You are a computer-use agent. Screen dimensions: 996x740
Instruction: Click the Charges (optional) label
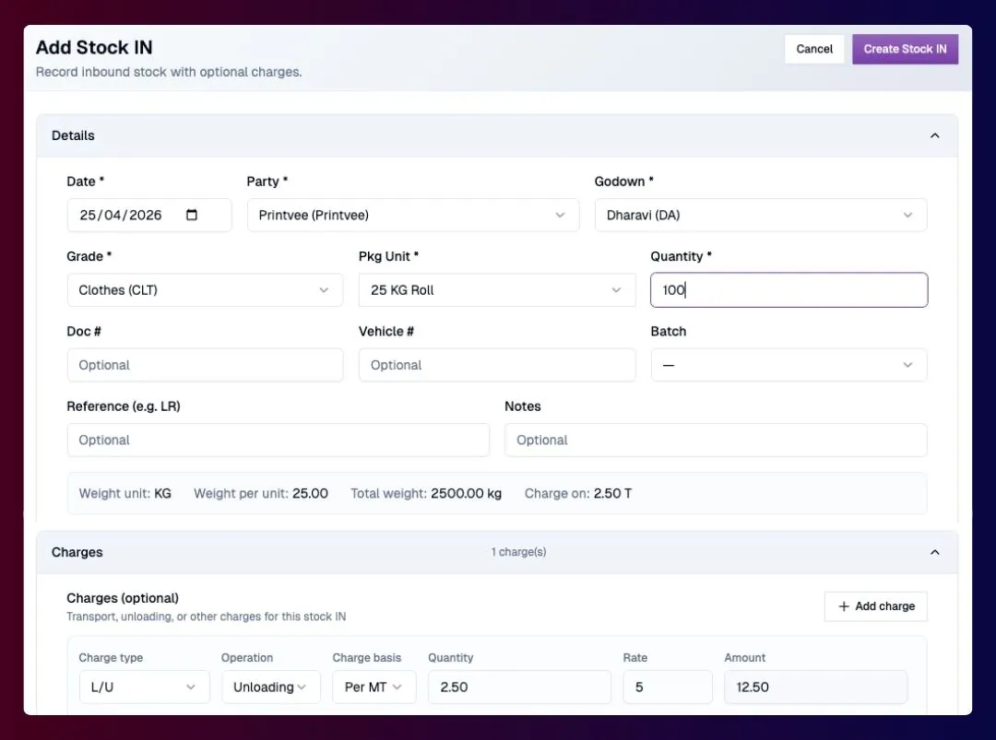coord(123,598)
